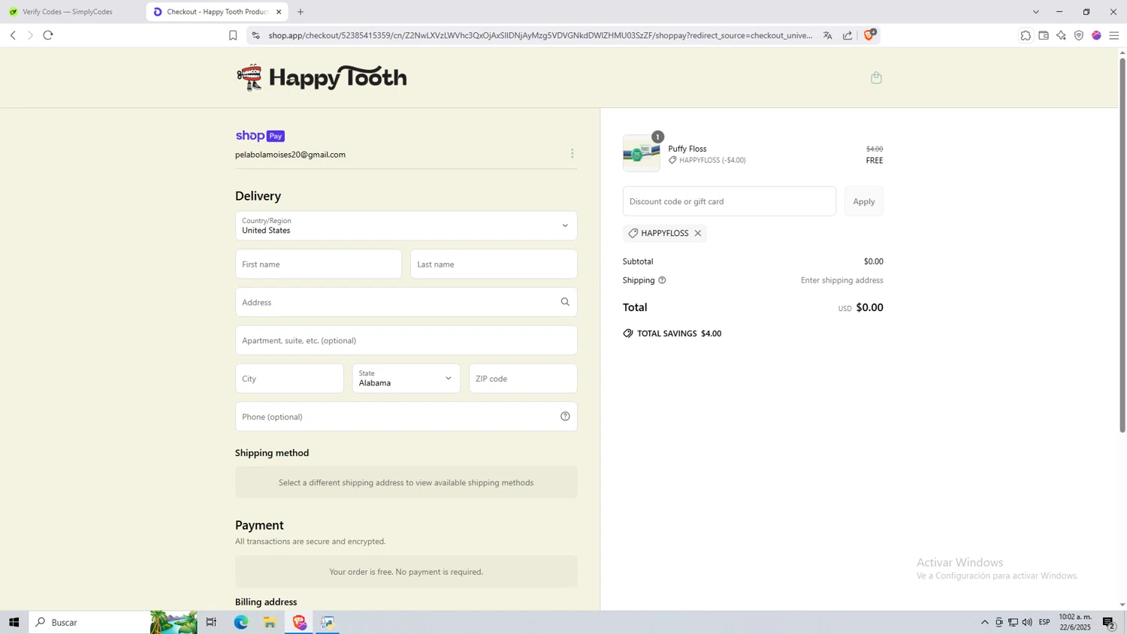Click the page vertical scrollbar
Image resolution: width=1127 pixels, height=634 pixels.
[x=1122, y=244]
